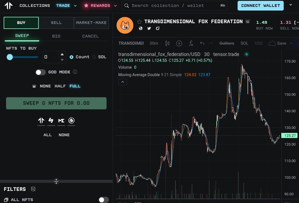The image size is (299, 203).
Task: Select the SOL radio option
Action: [x=94, y=57]
